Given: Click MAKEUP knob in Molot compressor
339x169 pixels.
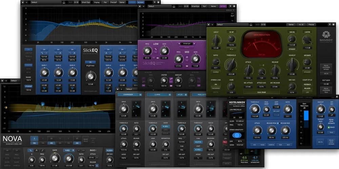Looking at the screenshot, I should click(292, 65).
